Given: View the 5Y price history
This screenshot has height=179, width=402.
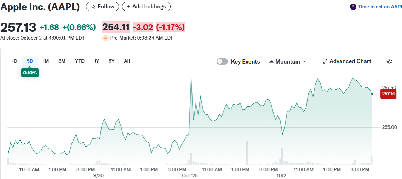Looking at the screenshot, I should coord(111,61).
